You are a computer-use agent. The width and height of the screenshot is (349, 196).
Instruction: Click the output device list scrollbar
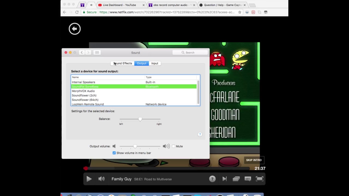198,92
